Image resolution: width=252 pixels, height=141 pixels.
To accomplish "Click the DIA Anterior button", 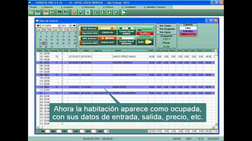I will tap(88, 29).
